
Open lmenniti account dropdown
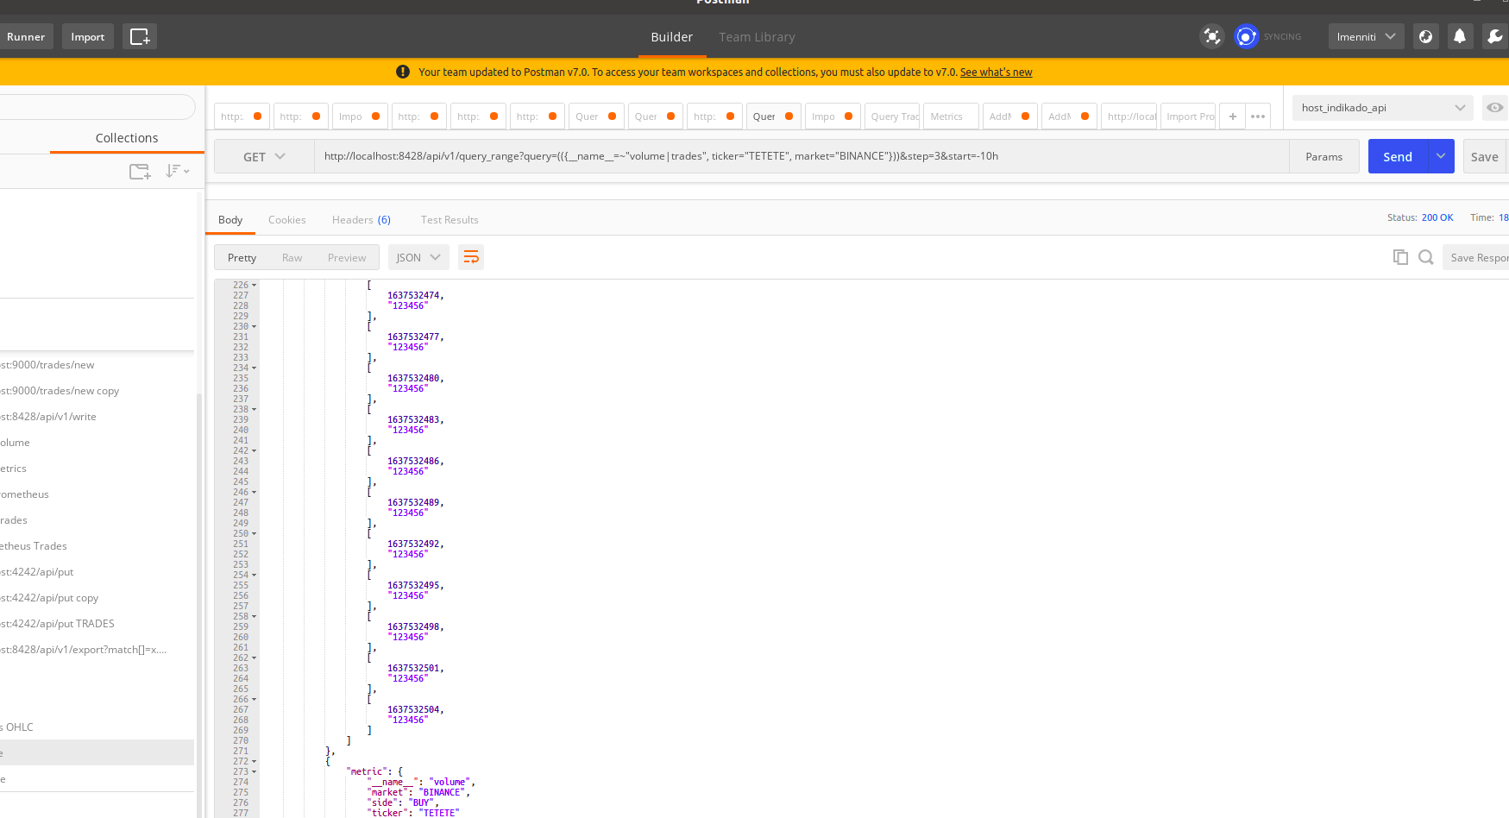1366,36
